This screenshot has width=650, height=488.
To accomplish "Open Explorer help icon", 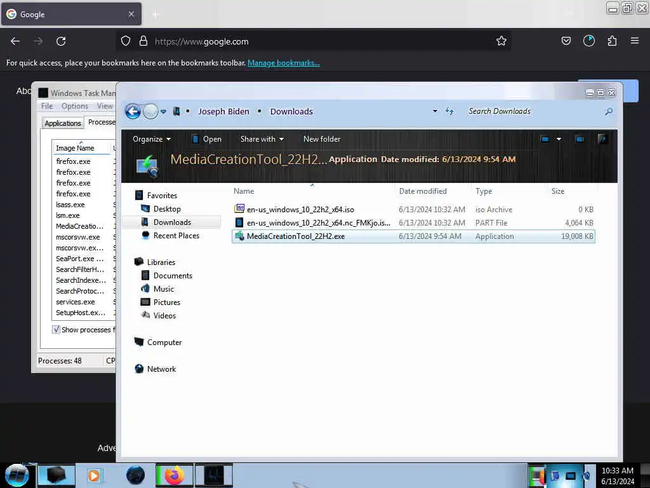I will 603,139.
